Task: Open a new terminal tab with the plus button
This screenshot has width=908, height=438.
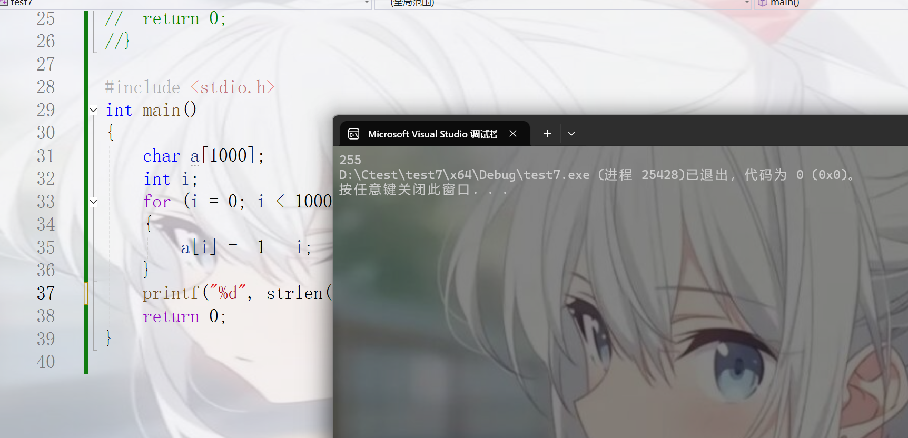Action: [x=547, y=134]
